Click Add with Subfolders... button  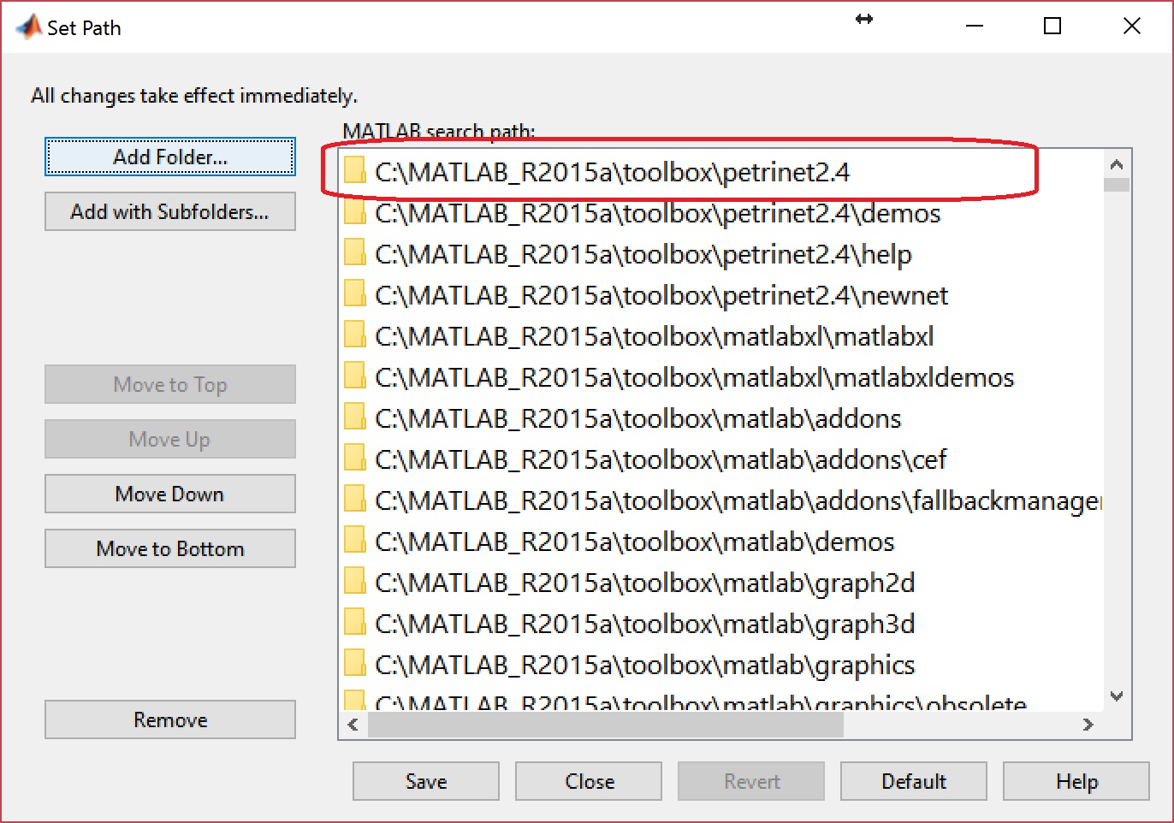(169, 211)
